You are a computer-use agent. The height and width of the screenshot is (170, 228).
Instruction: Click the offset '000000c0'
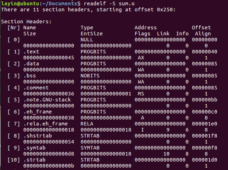tap(204, 112)
